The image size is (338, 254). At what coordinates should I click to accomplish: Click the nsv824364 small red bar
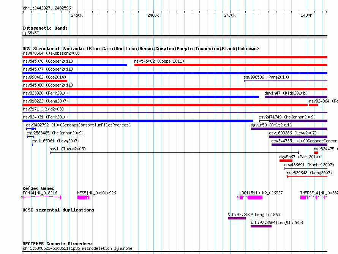click(x=313, y=105)
